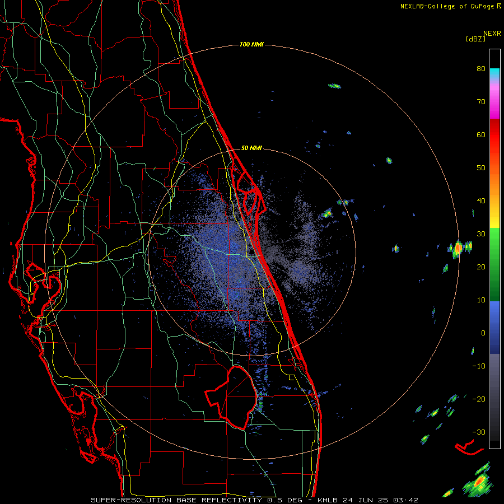Click the 40 value on the dBZ scale
504x504 pixels.
coord(481,201)
